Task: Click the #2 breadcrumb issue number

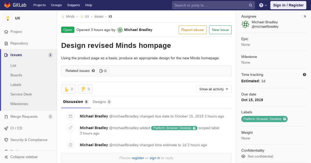Action: [110, 16]
